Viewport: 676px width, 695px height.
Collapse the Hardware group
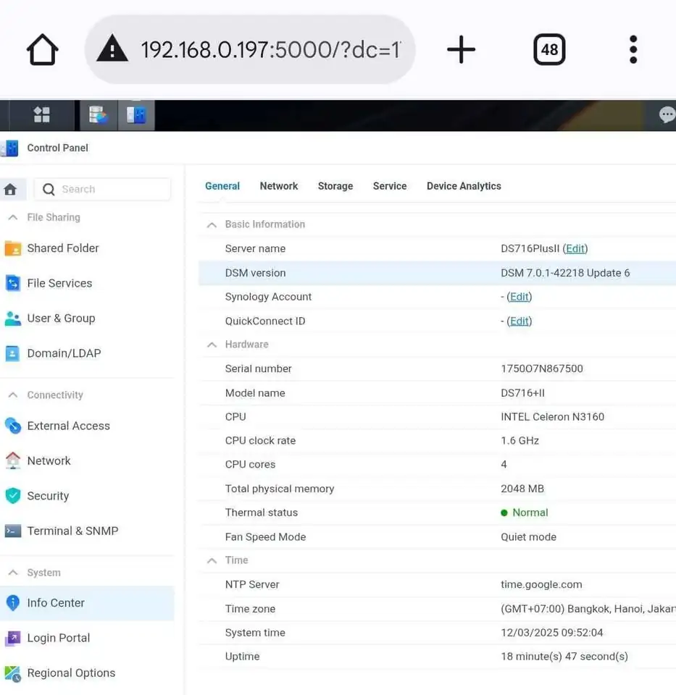point(212,345)
